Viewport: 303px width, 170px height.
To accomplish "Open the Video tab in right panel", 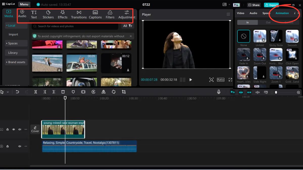I will [241, 13].
